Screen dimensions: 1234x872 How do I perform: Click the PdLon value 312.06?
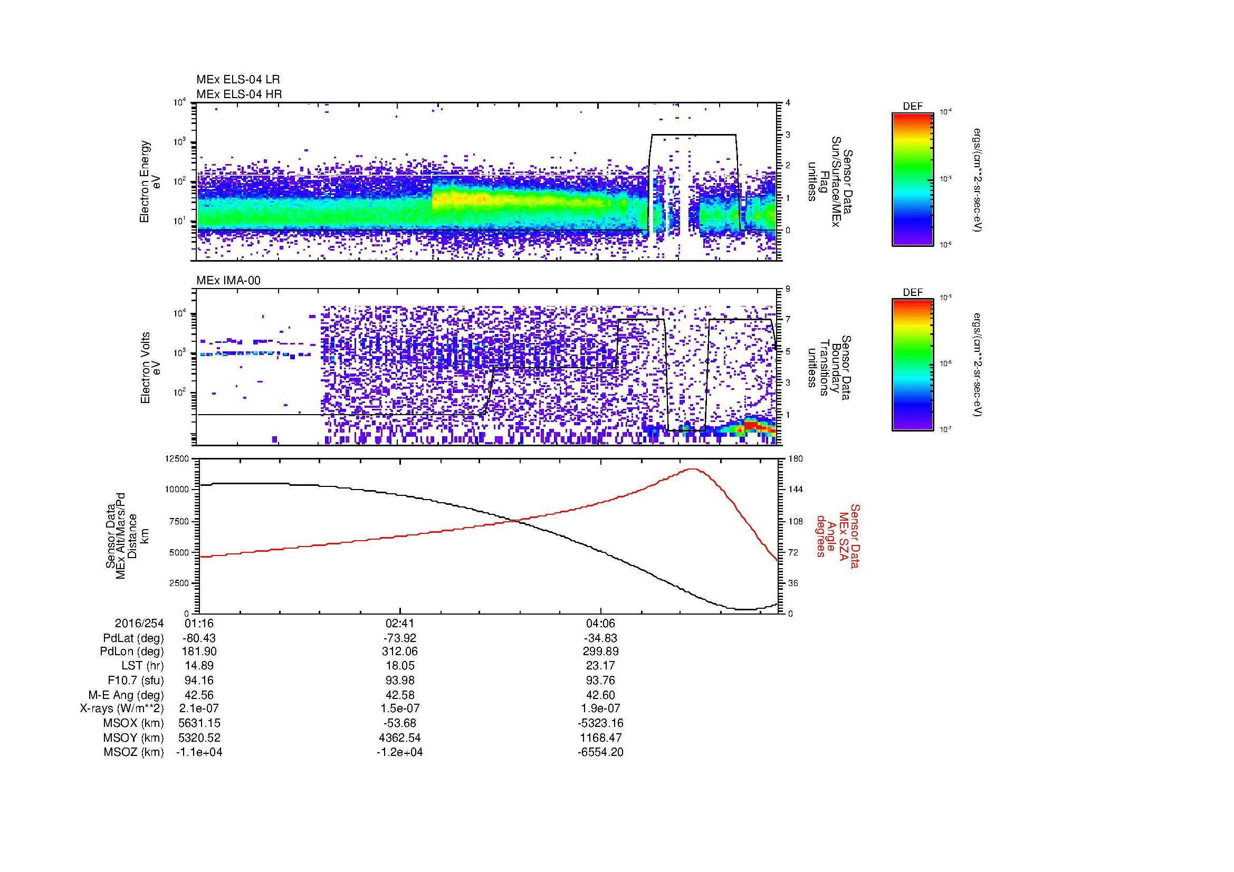[x=399, y=651]
